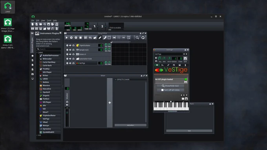The width and height of the screenshot is (267, 150).
Task: Mute the Sample track
Action: (x=70, y=50)
